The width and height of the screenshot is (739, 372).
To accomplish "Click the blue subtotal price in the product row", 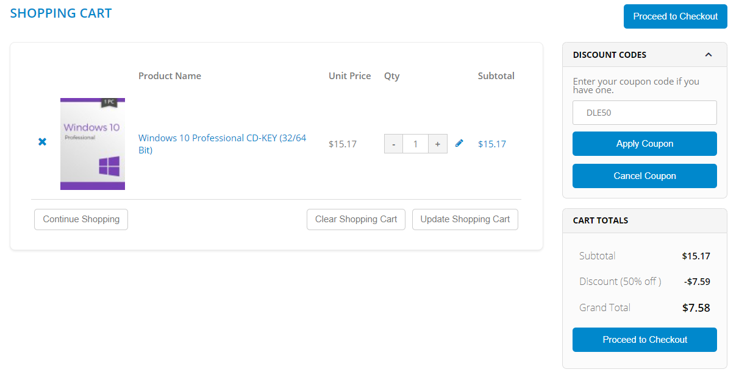I will 492,144.
